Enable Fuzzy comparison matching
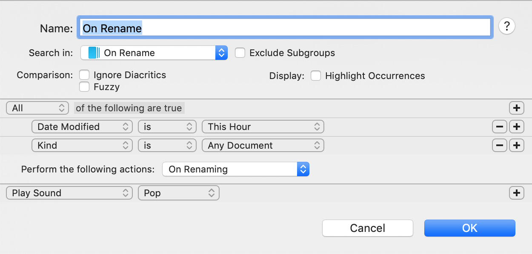532x254 pixels. 84,87
